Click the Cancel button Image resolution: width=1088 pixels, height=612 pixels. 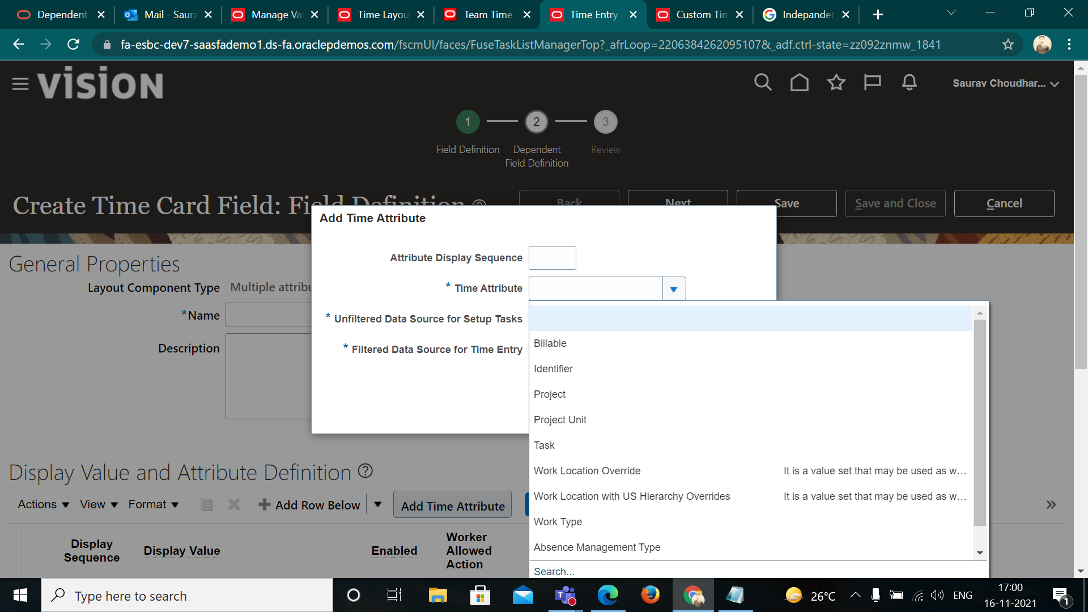(1004, 203)
